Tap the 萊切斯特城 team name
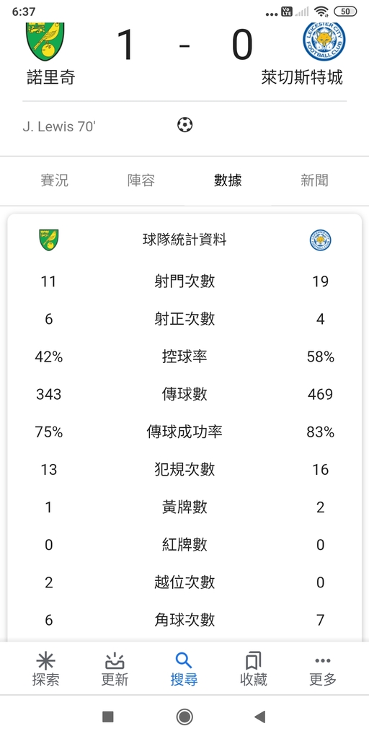 click(302, 77)
